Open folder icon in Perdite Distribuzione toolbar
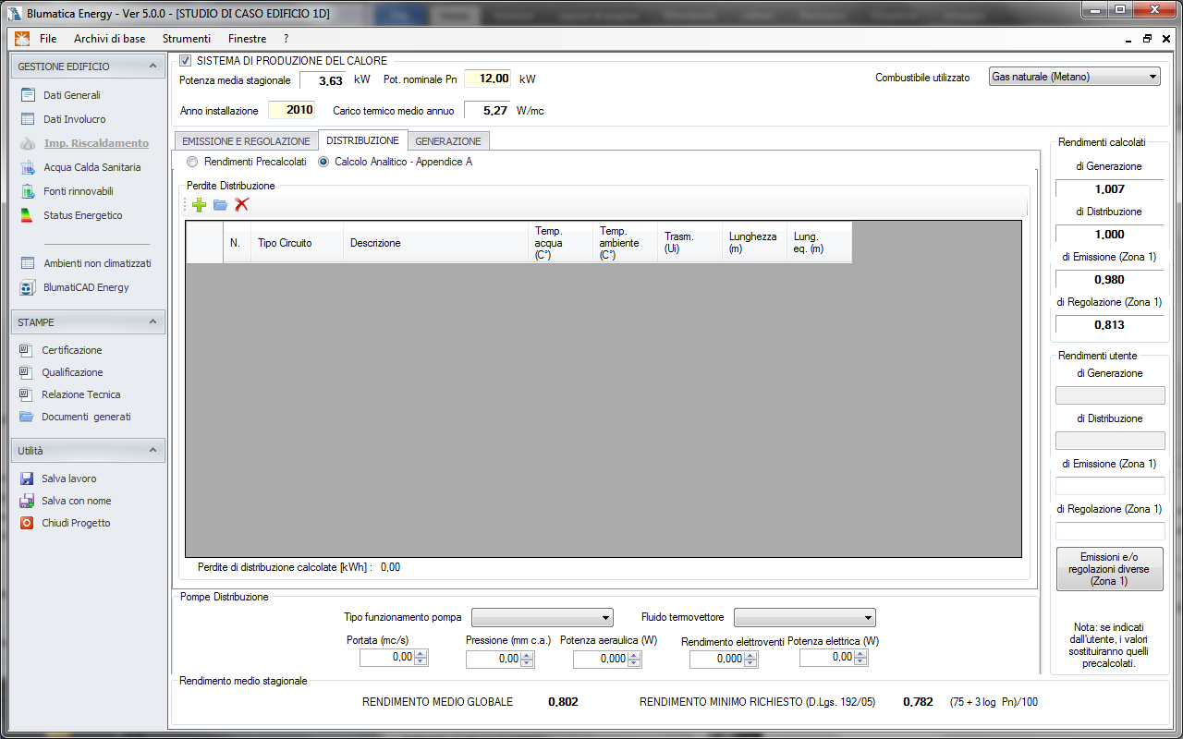1183x739 pixels. pyautogui.click(x=220, y=204)
